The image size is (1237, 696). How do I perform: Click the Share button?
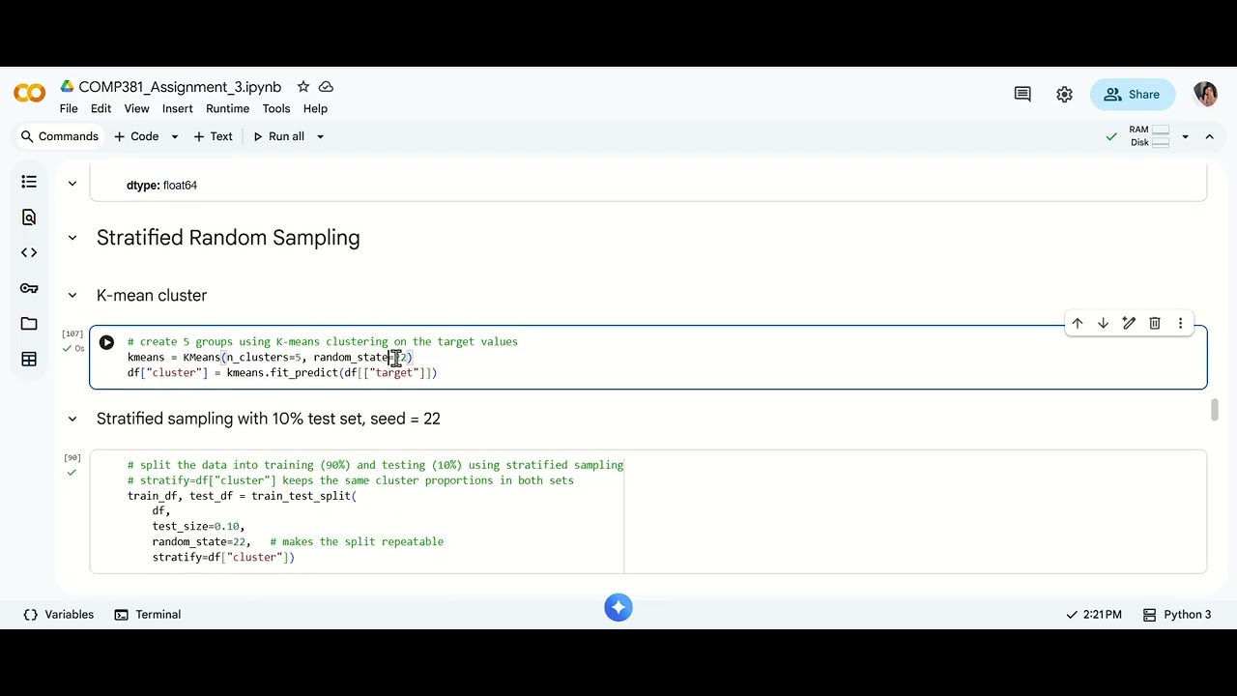click(x=1132, y=94)
